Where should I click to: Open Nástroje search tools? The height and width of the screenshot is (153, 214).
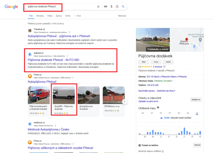[x=122, y=16]
